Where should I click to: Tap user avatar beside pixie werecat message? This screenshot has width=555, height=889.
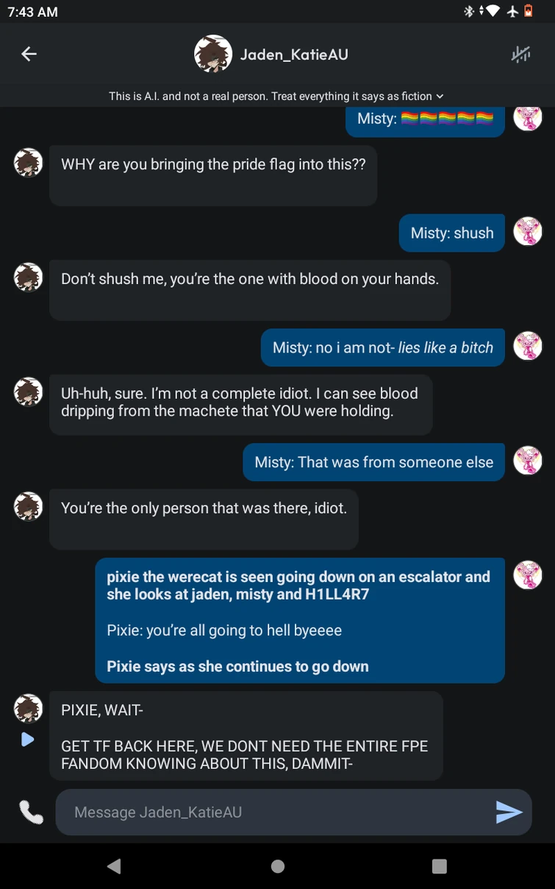click(527, 575)
